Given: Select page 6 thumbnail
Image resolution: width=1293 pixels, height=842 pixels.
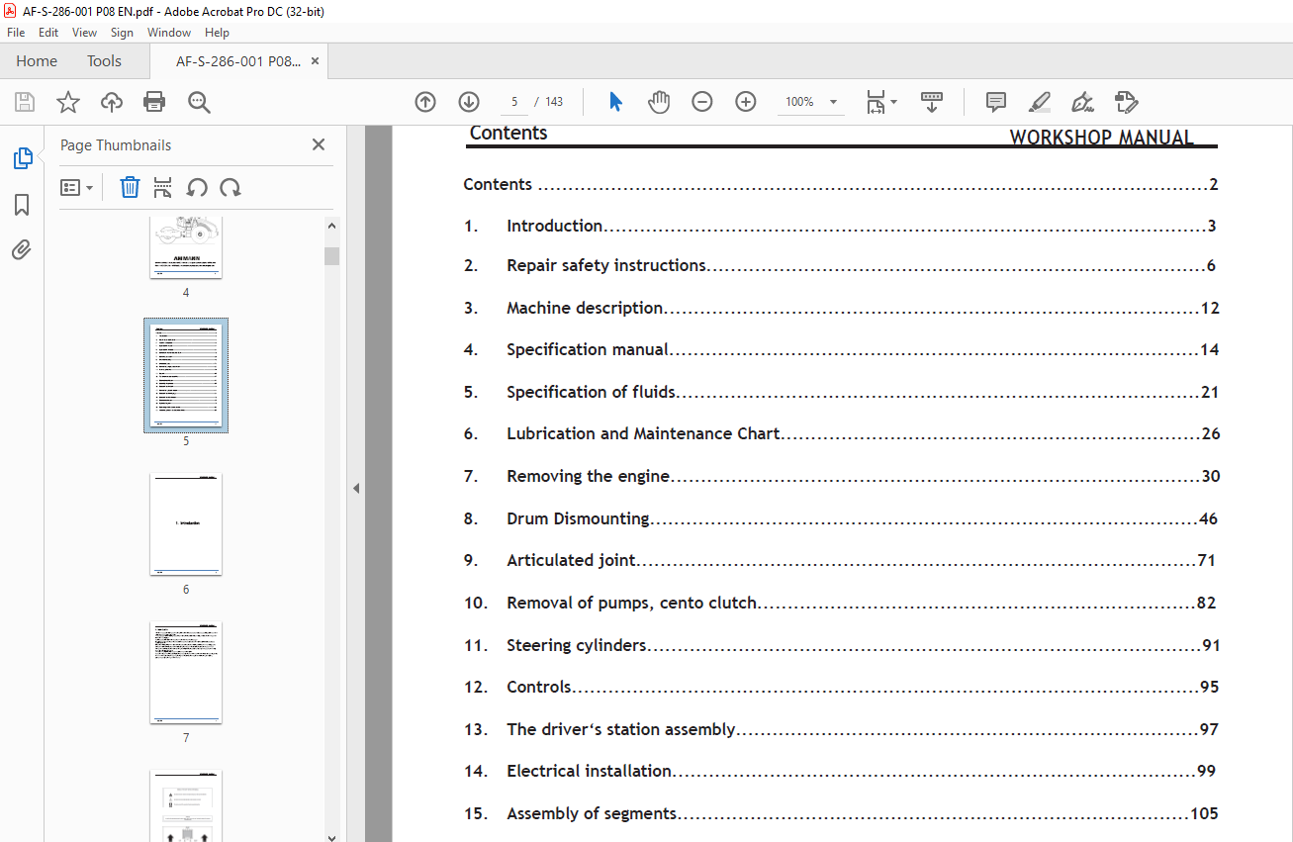Looking at the screenshot, I should pos(186,524).
